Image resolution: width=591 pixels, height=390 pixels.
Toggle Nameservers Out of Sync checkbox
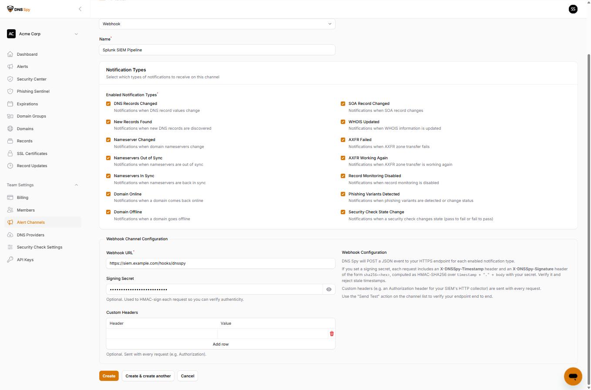point(108,158)
